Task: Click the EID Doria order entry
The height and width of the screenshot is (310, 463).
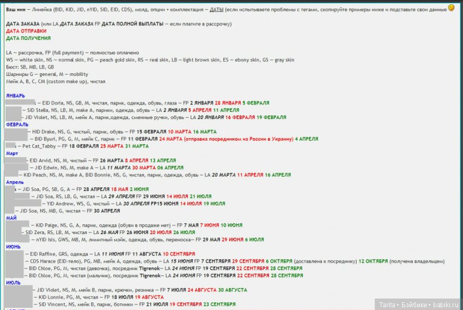Action: tap(54, 103)
